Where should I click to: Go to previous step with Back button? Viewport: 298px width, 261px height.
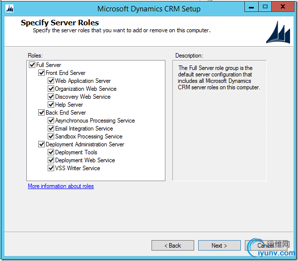click(x=173, y=246)
